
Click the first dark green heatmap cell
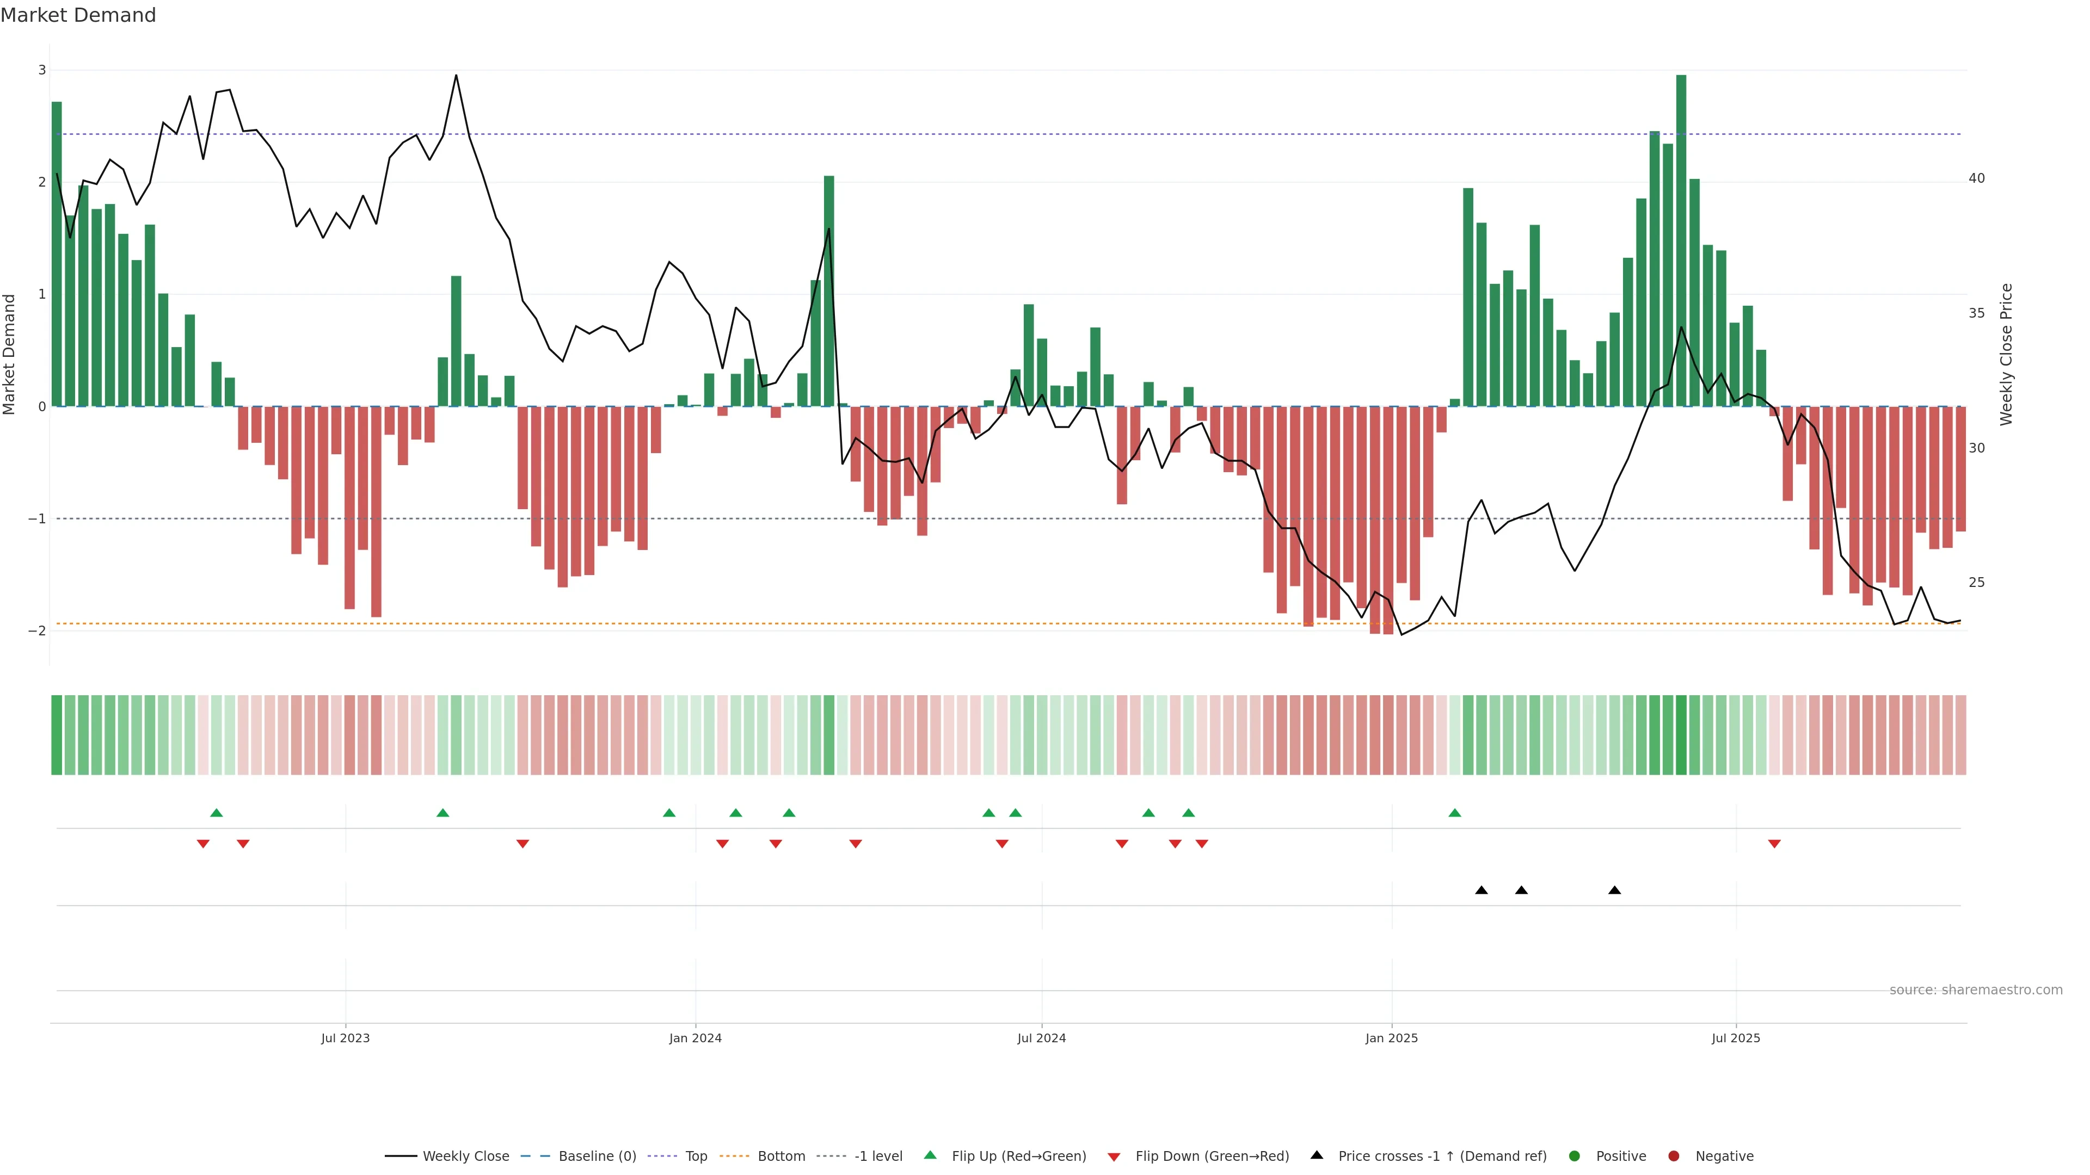[57, 735]
